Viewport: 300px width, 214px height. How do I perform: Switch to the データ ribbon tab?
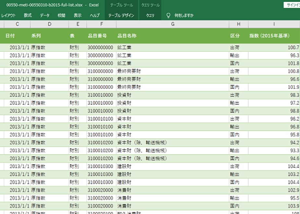click(x=44, y=16)
